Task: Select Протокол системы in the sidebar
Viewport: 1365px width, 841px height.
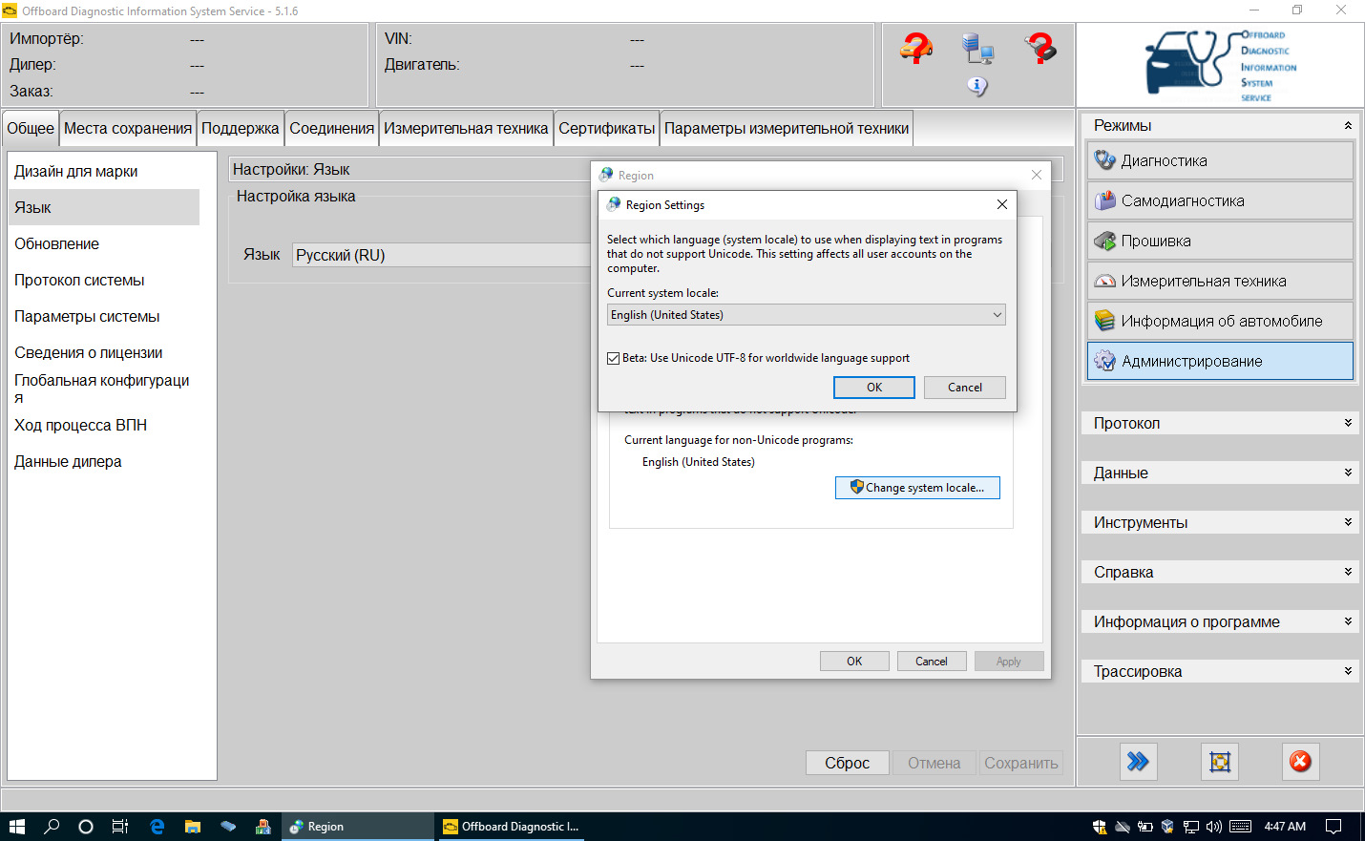Action: click(x=104, y=280)
